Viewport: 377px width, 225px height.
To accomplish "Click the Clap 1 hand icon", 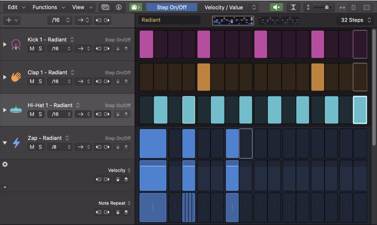I will pyautogui.click(x=16, y=77).
